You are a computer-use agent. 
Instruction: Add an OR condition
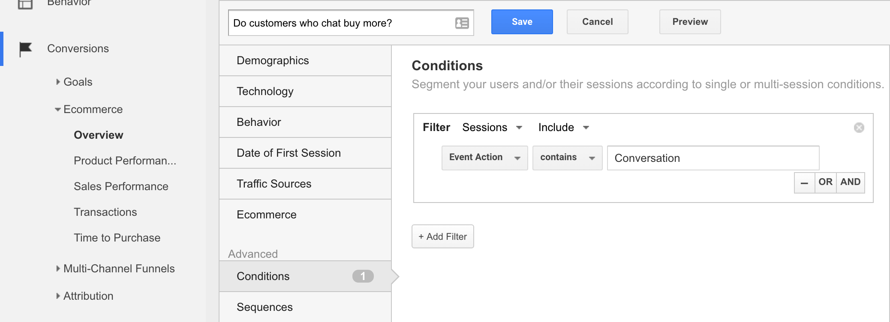825,182
